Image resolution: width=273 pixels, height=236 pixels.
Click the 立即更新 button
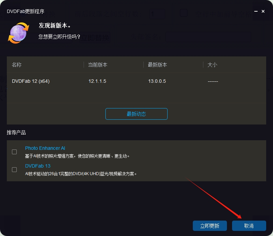pyautogui.click(x=210, y=226)
